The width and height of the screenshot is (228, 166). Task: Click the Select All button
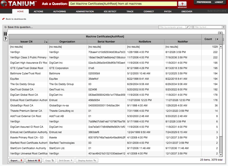tap(34, 160)
